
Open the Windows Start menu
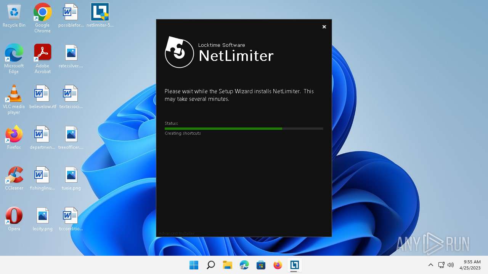[x=194, y=265]
